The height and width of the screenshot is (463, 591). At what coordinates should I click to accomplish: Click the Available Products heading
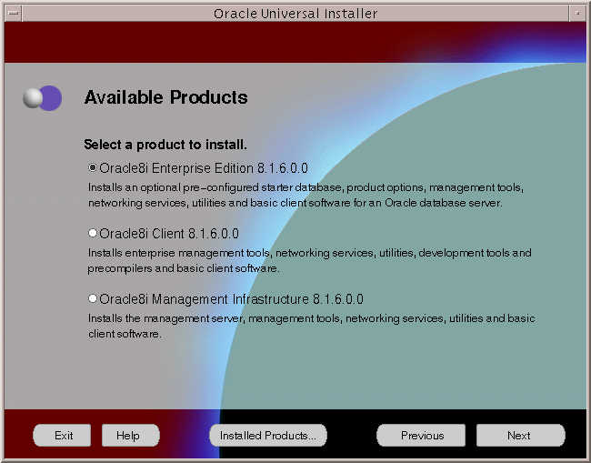tap(165, 97)
